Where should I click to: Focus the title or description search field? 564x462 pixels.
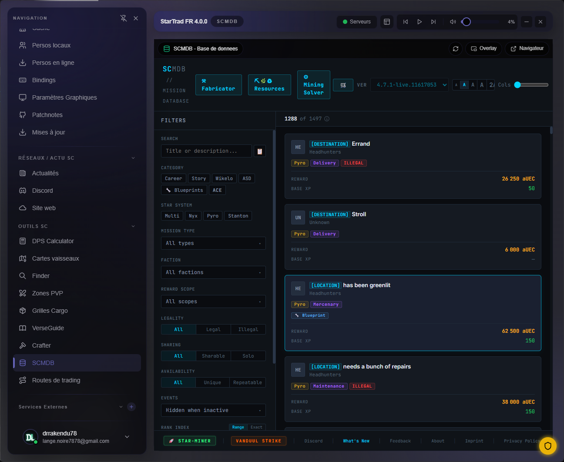pyautogui.click(x=206, y=151)
